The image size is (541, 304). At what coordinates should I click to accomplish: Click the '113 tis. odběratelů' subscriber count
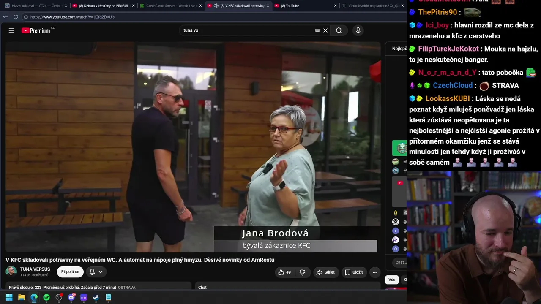34,275
